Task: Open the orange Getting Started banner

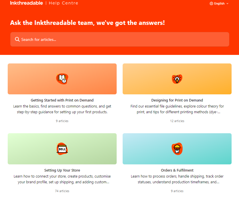Action: pos(62,79)
